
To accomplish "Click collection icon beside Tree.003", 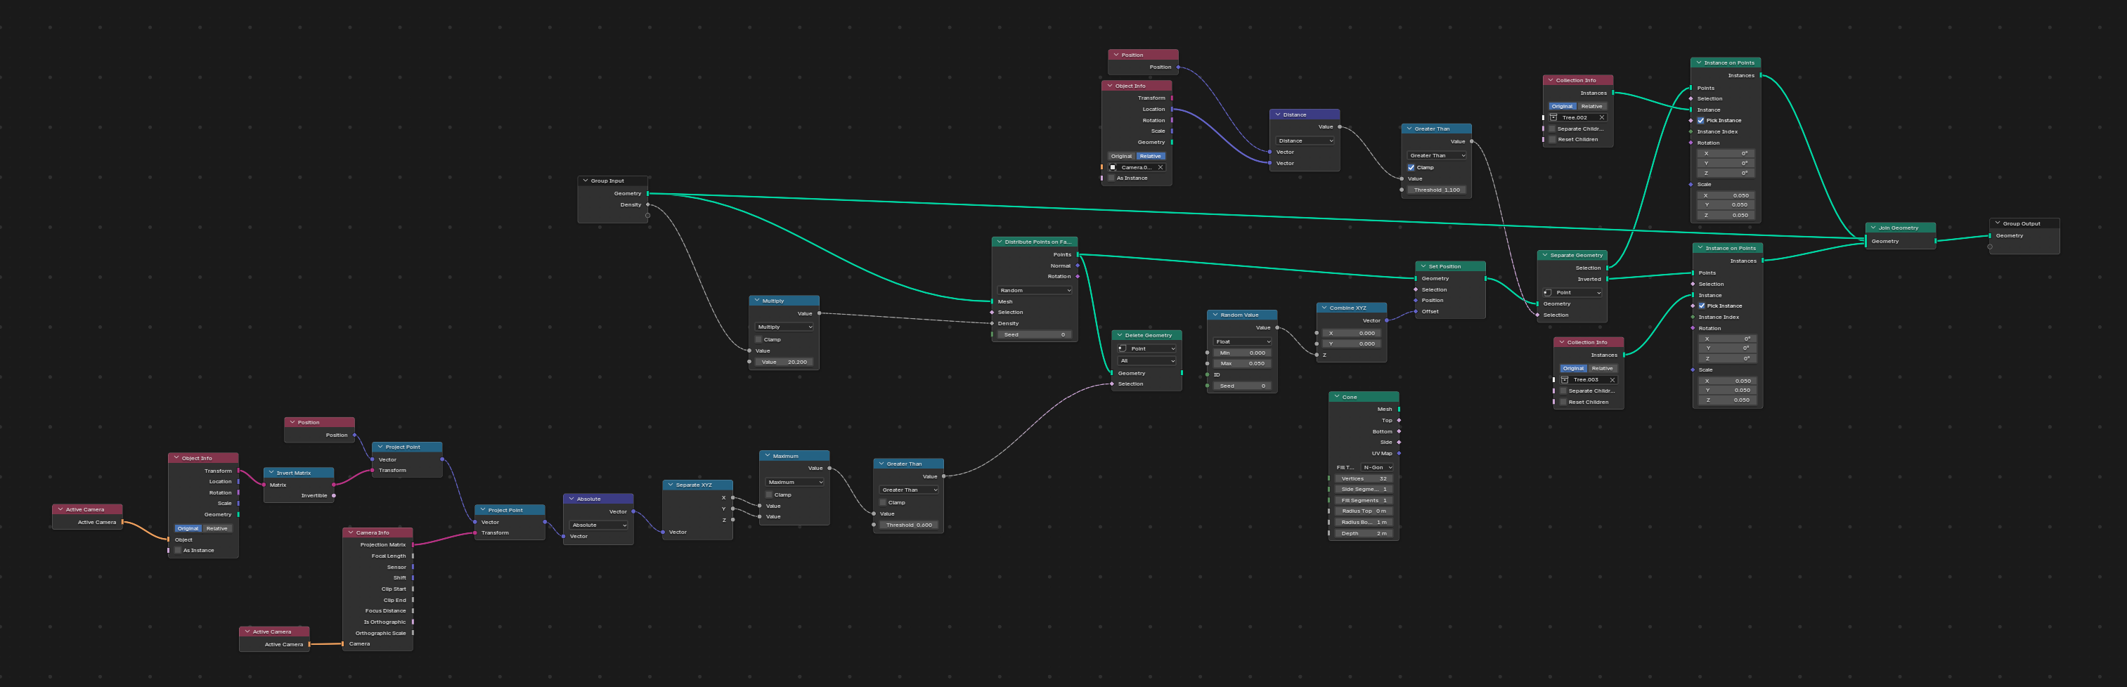I will pos(1565,380).
